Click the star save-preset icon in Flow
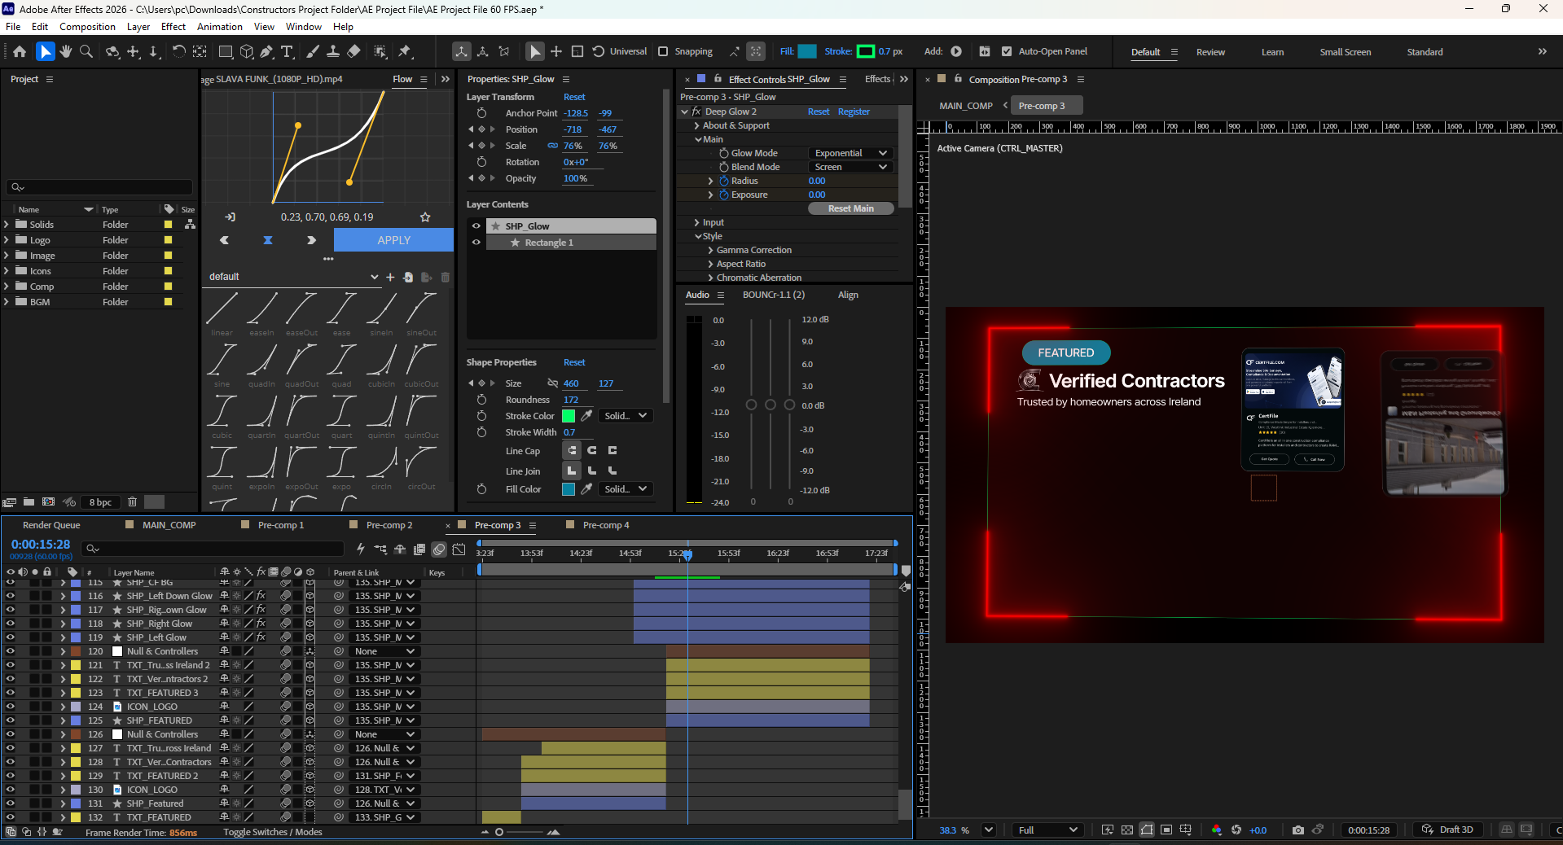The image size is (1563, 845). (x=425, y=217)
